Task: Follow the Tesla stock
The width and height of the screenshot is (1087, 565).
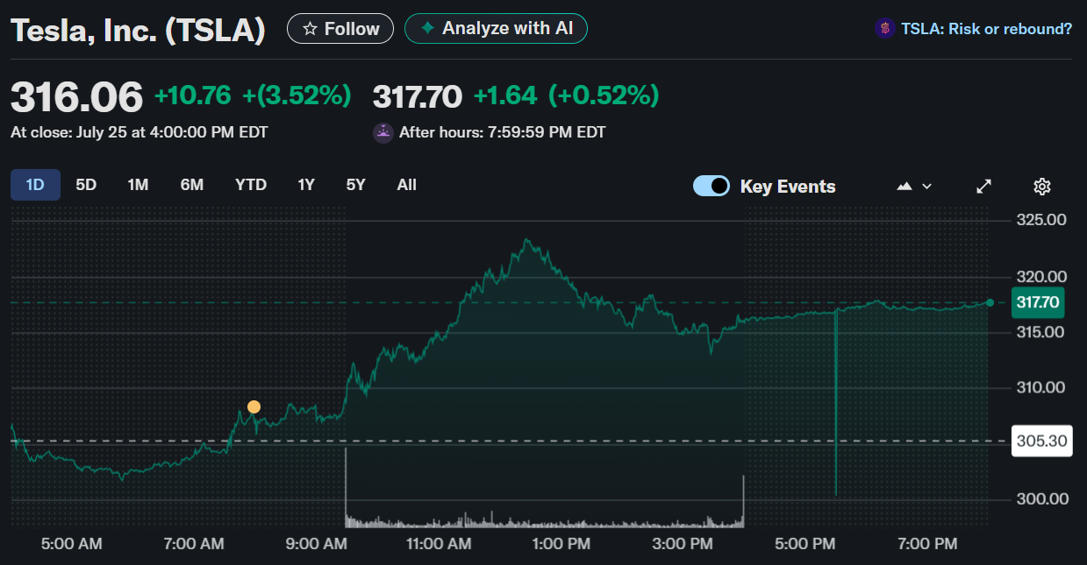Action: point(340,29)
